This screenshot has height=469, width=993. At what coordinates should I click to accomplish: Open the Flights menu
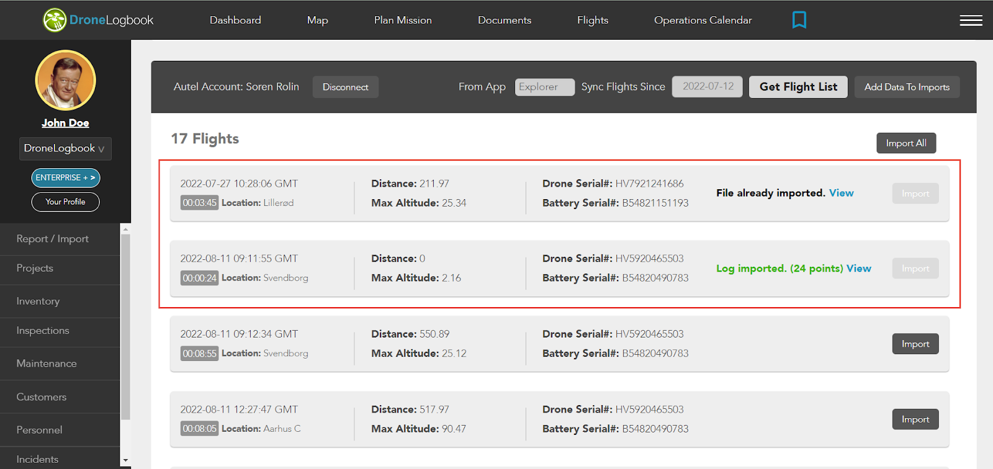593,20
